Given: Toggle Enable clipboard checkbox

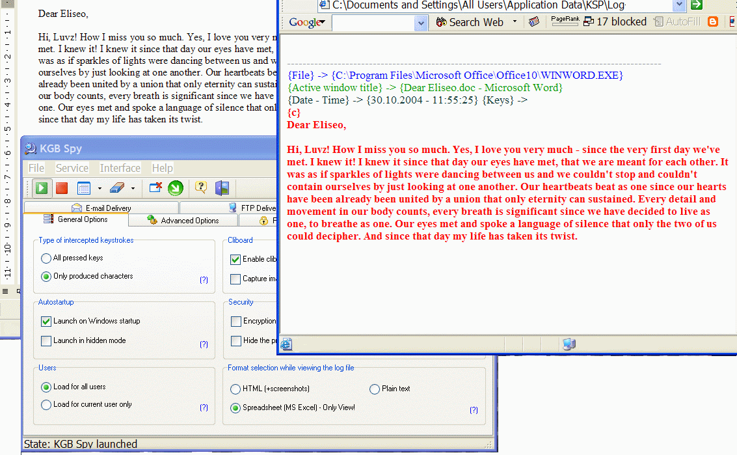Looking at the screenshot, I should (235, 259).
